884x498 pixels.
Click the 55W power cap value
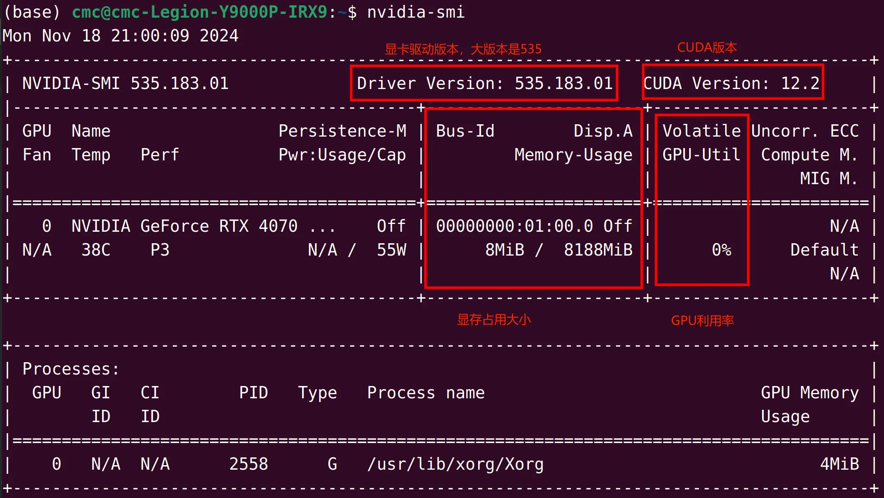coord(391,250)
